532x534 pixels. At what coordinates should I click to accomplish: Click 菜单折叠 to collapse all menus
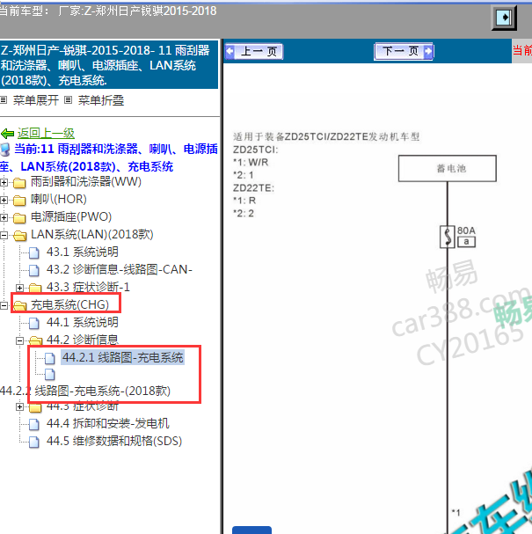(101, 100)
